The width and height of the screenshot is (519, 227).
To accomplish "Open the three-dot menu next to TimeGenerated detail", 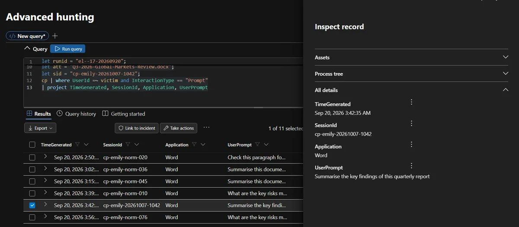I will point(411,102).
